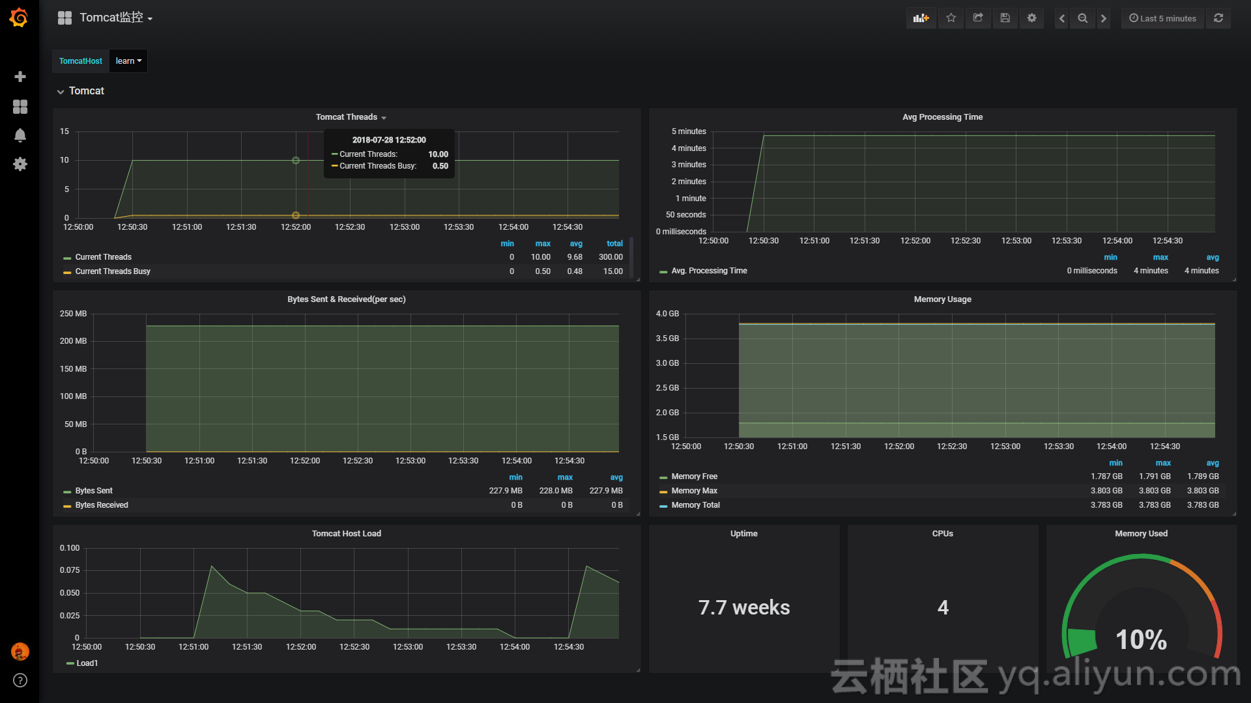The width and height of the screenshot is (1251, 703).
Task: Sort Avg Processing Time legend by min
Action: tap(1111, 257)
